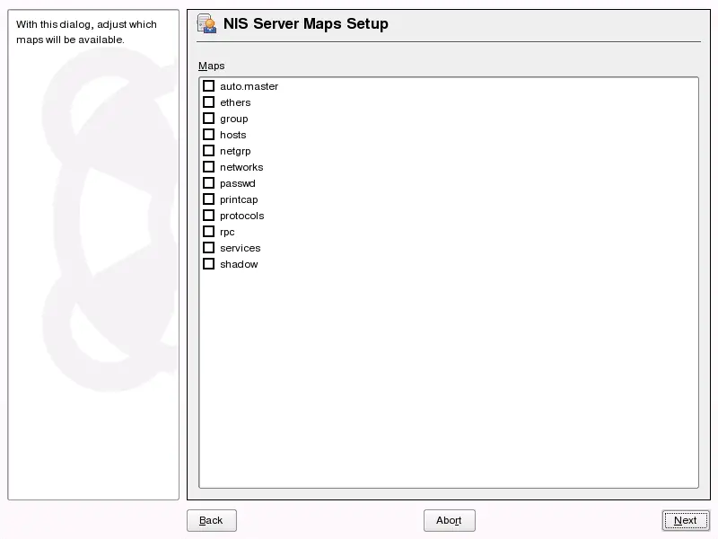Enable the auto.master map
Viewport: 718px width, 539px height.
coord(208,85)
